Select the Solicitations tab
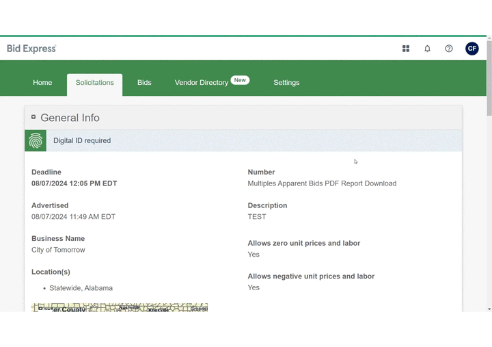Viewport: 492px width, 347px height. (x=95, y=83)
